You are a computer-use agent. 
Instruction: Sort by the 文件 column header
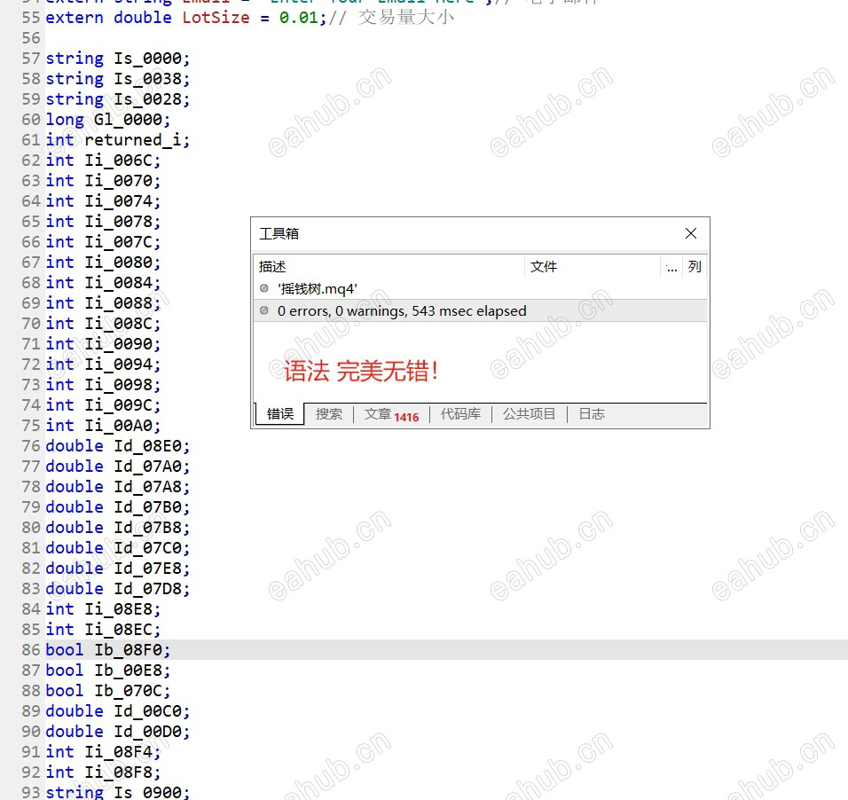tap(593, 266)
